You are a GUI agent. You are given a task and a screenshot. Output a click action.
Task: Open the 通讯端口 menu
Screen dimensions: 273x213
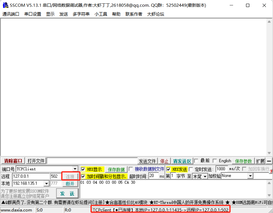click(11, 14)
